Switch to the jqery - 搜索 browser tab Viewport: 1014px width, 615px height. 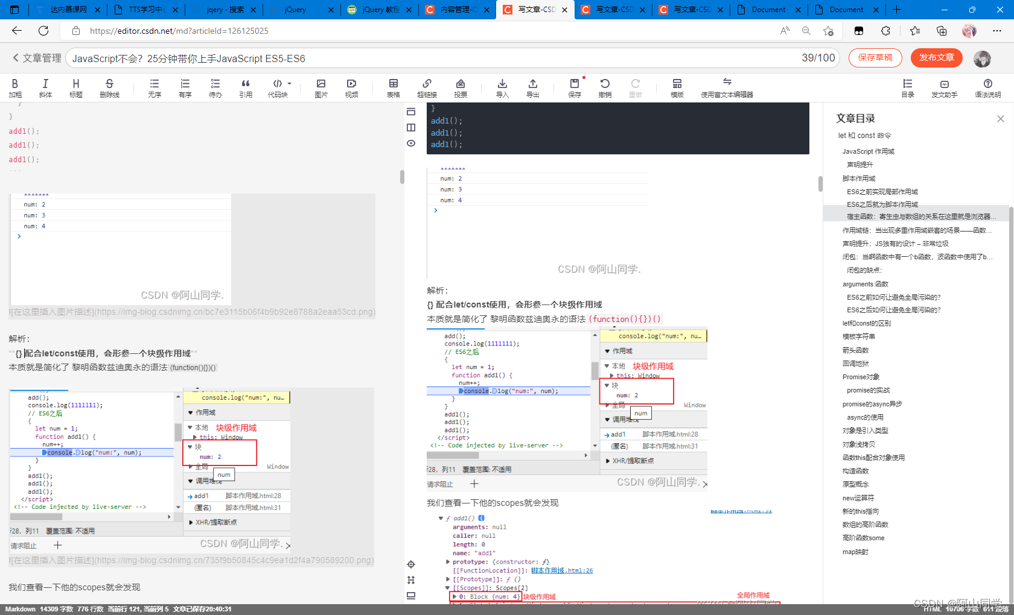click(224, 10)
